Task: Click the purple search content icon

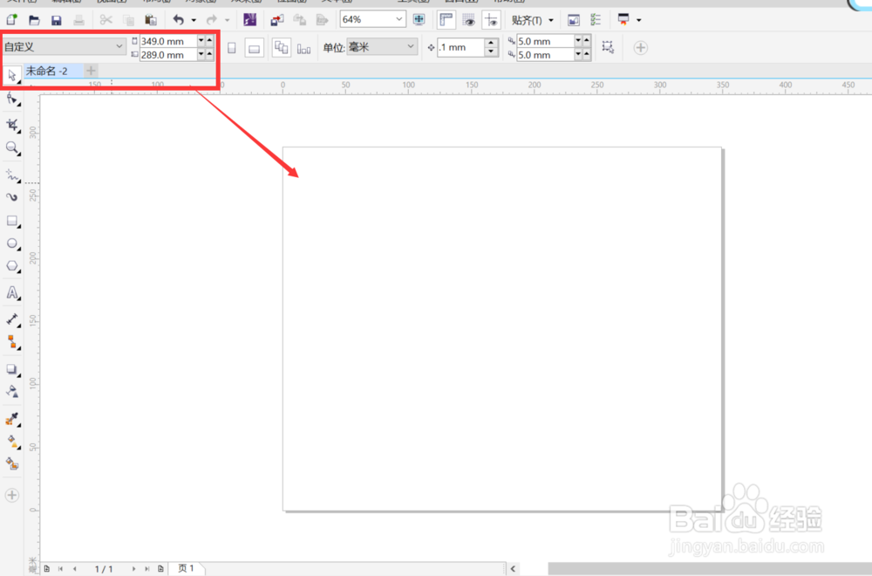Action: 250,20
